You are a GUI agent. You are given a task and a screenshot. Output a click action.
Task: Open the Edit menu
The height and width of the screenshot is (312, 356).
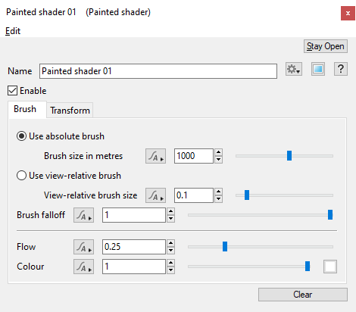(x=13, y=31)
